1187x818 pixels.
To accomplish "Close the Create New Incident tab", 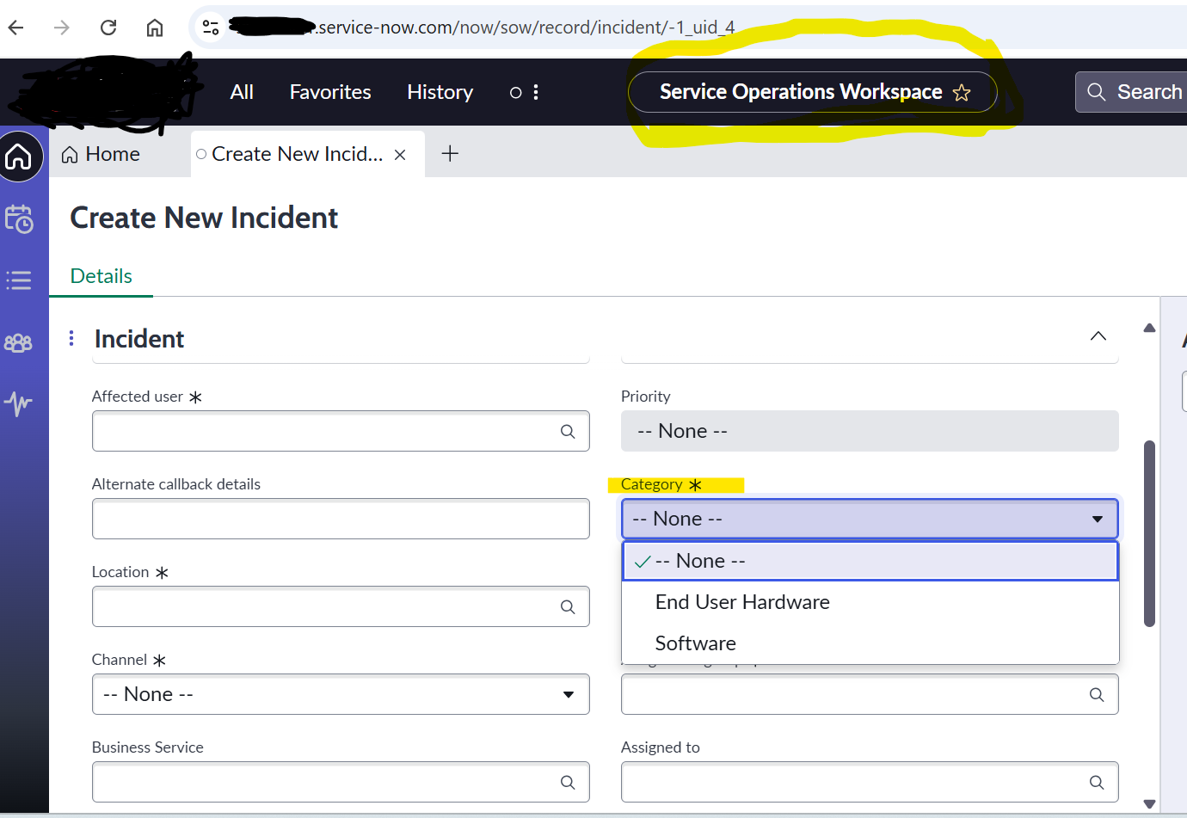I will 400,155.
